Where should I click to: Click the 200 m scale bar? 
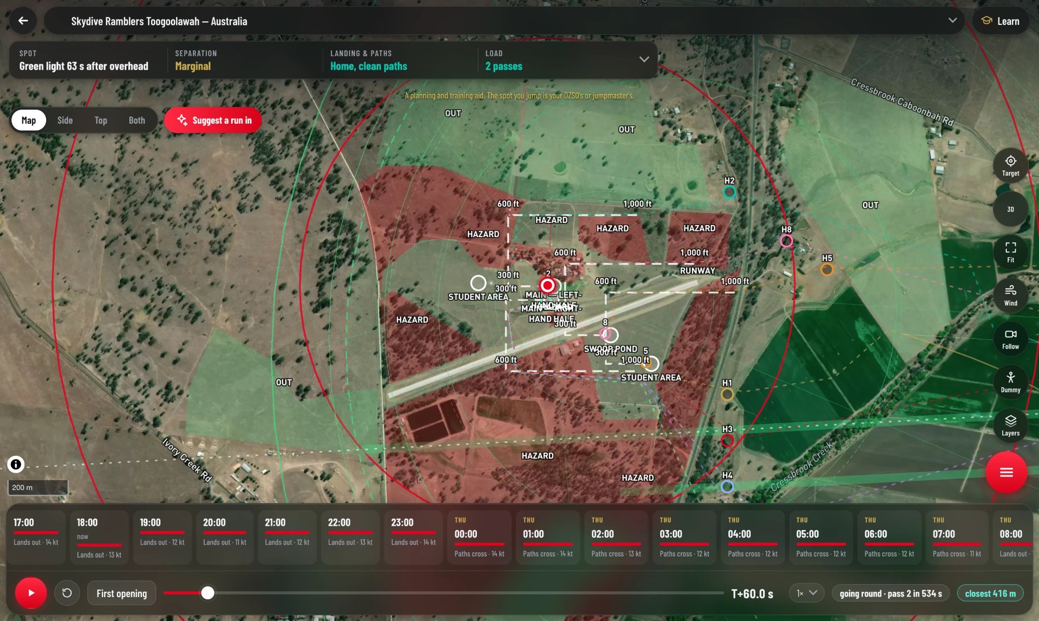click(x=38, y=487)
